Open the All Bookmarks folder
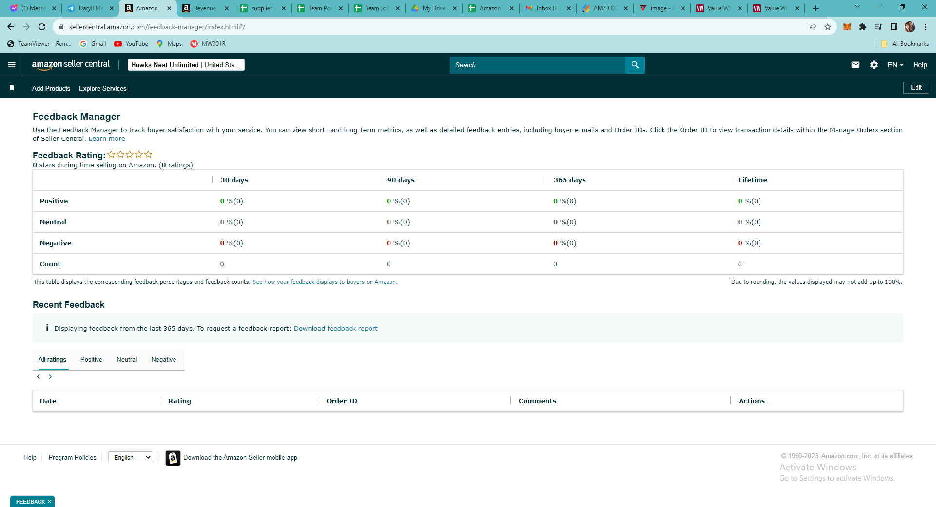Viewport: 936px width, 507px height. pyautogui.click(x=905, y=44)
